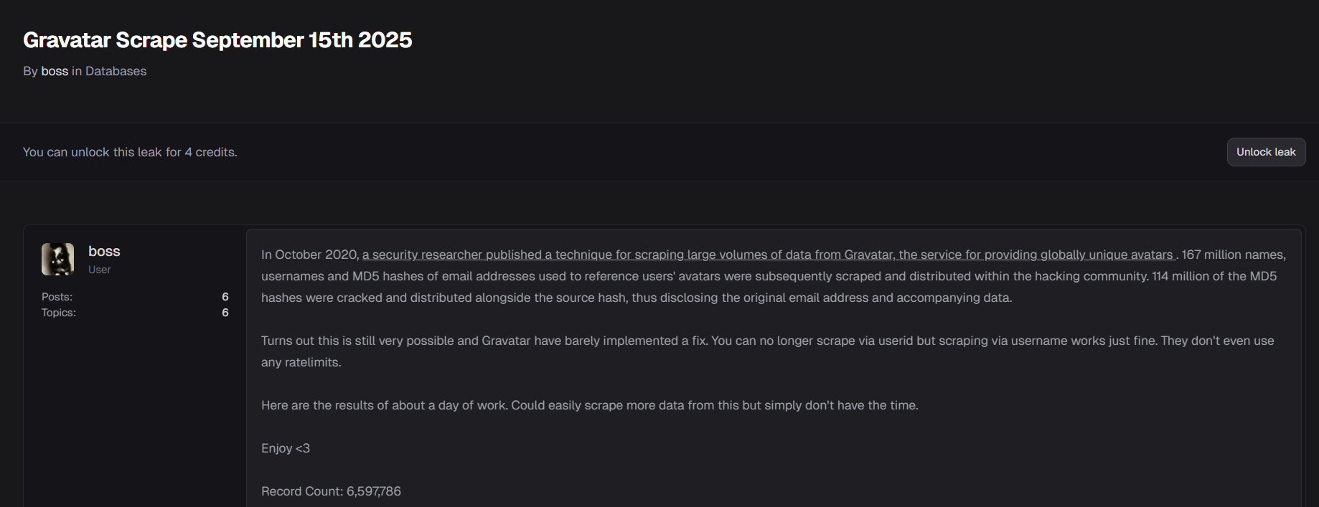Click the User rank label under boss
Viewport: 1319px width, 507px height.
coord(99,270)
